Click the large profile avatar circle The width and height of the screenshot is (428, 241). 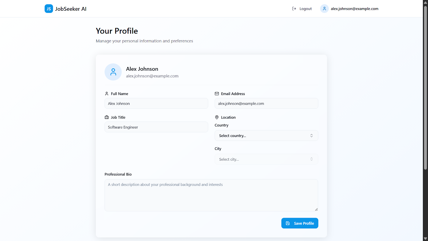[113, 72]
